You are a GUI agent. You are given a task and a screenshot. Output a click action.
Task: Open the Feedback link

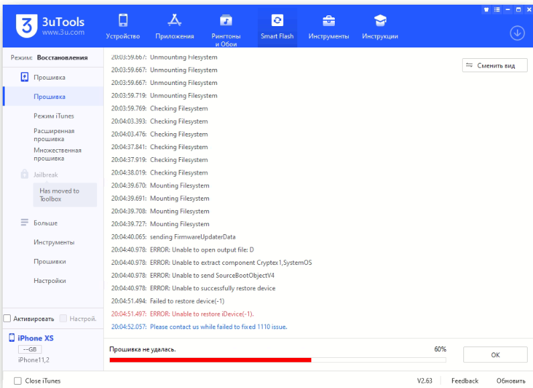coord(465,381)
